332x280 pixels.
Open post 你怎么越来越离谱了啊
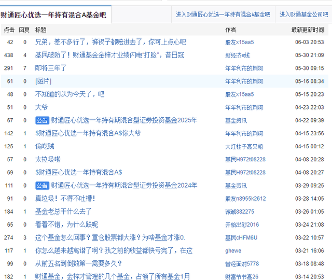tap(114, 251)
